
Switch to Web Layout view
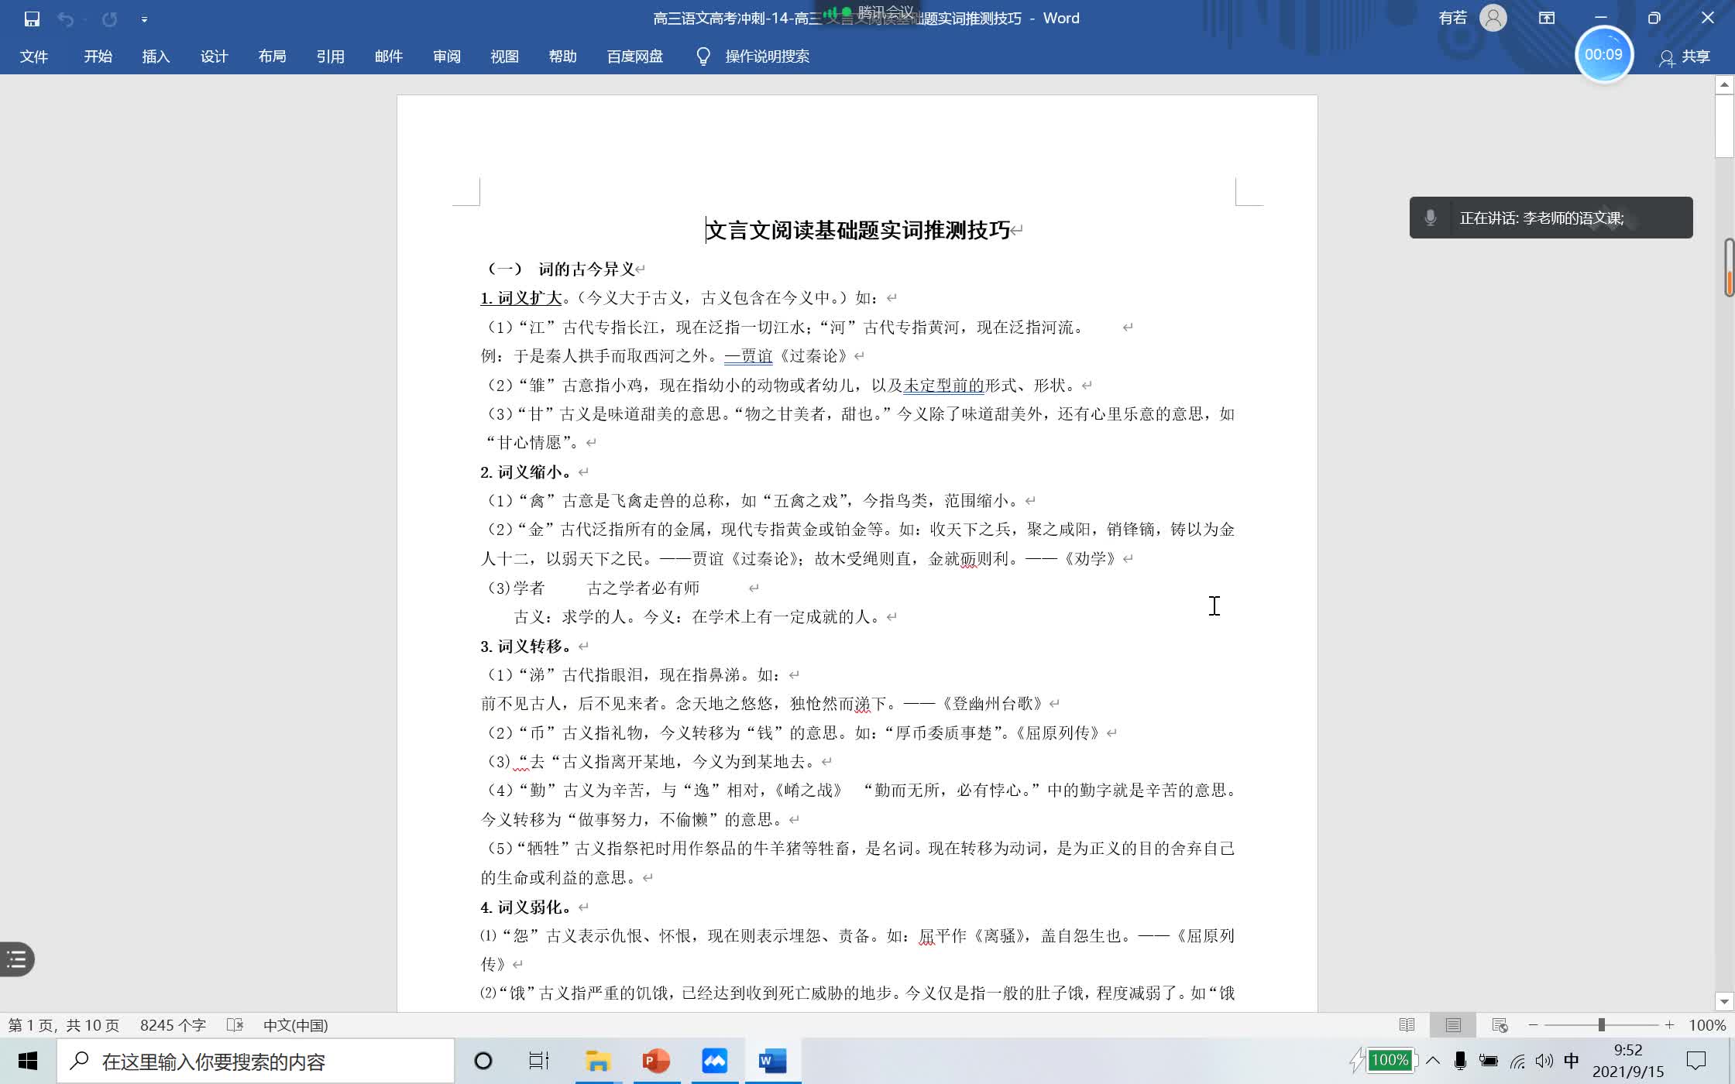[1500, 1025]
